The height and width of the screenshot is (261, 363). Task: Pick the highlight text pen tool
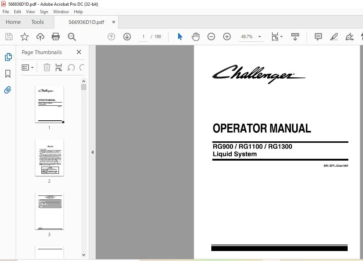(x=334, y=37)
